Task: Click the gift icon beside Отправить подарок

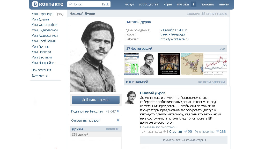Action: [118, 120]
